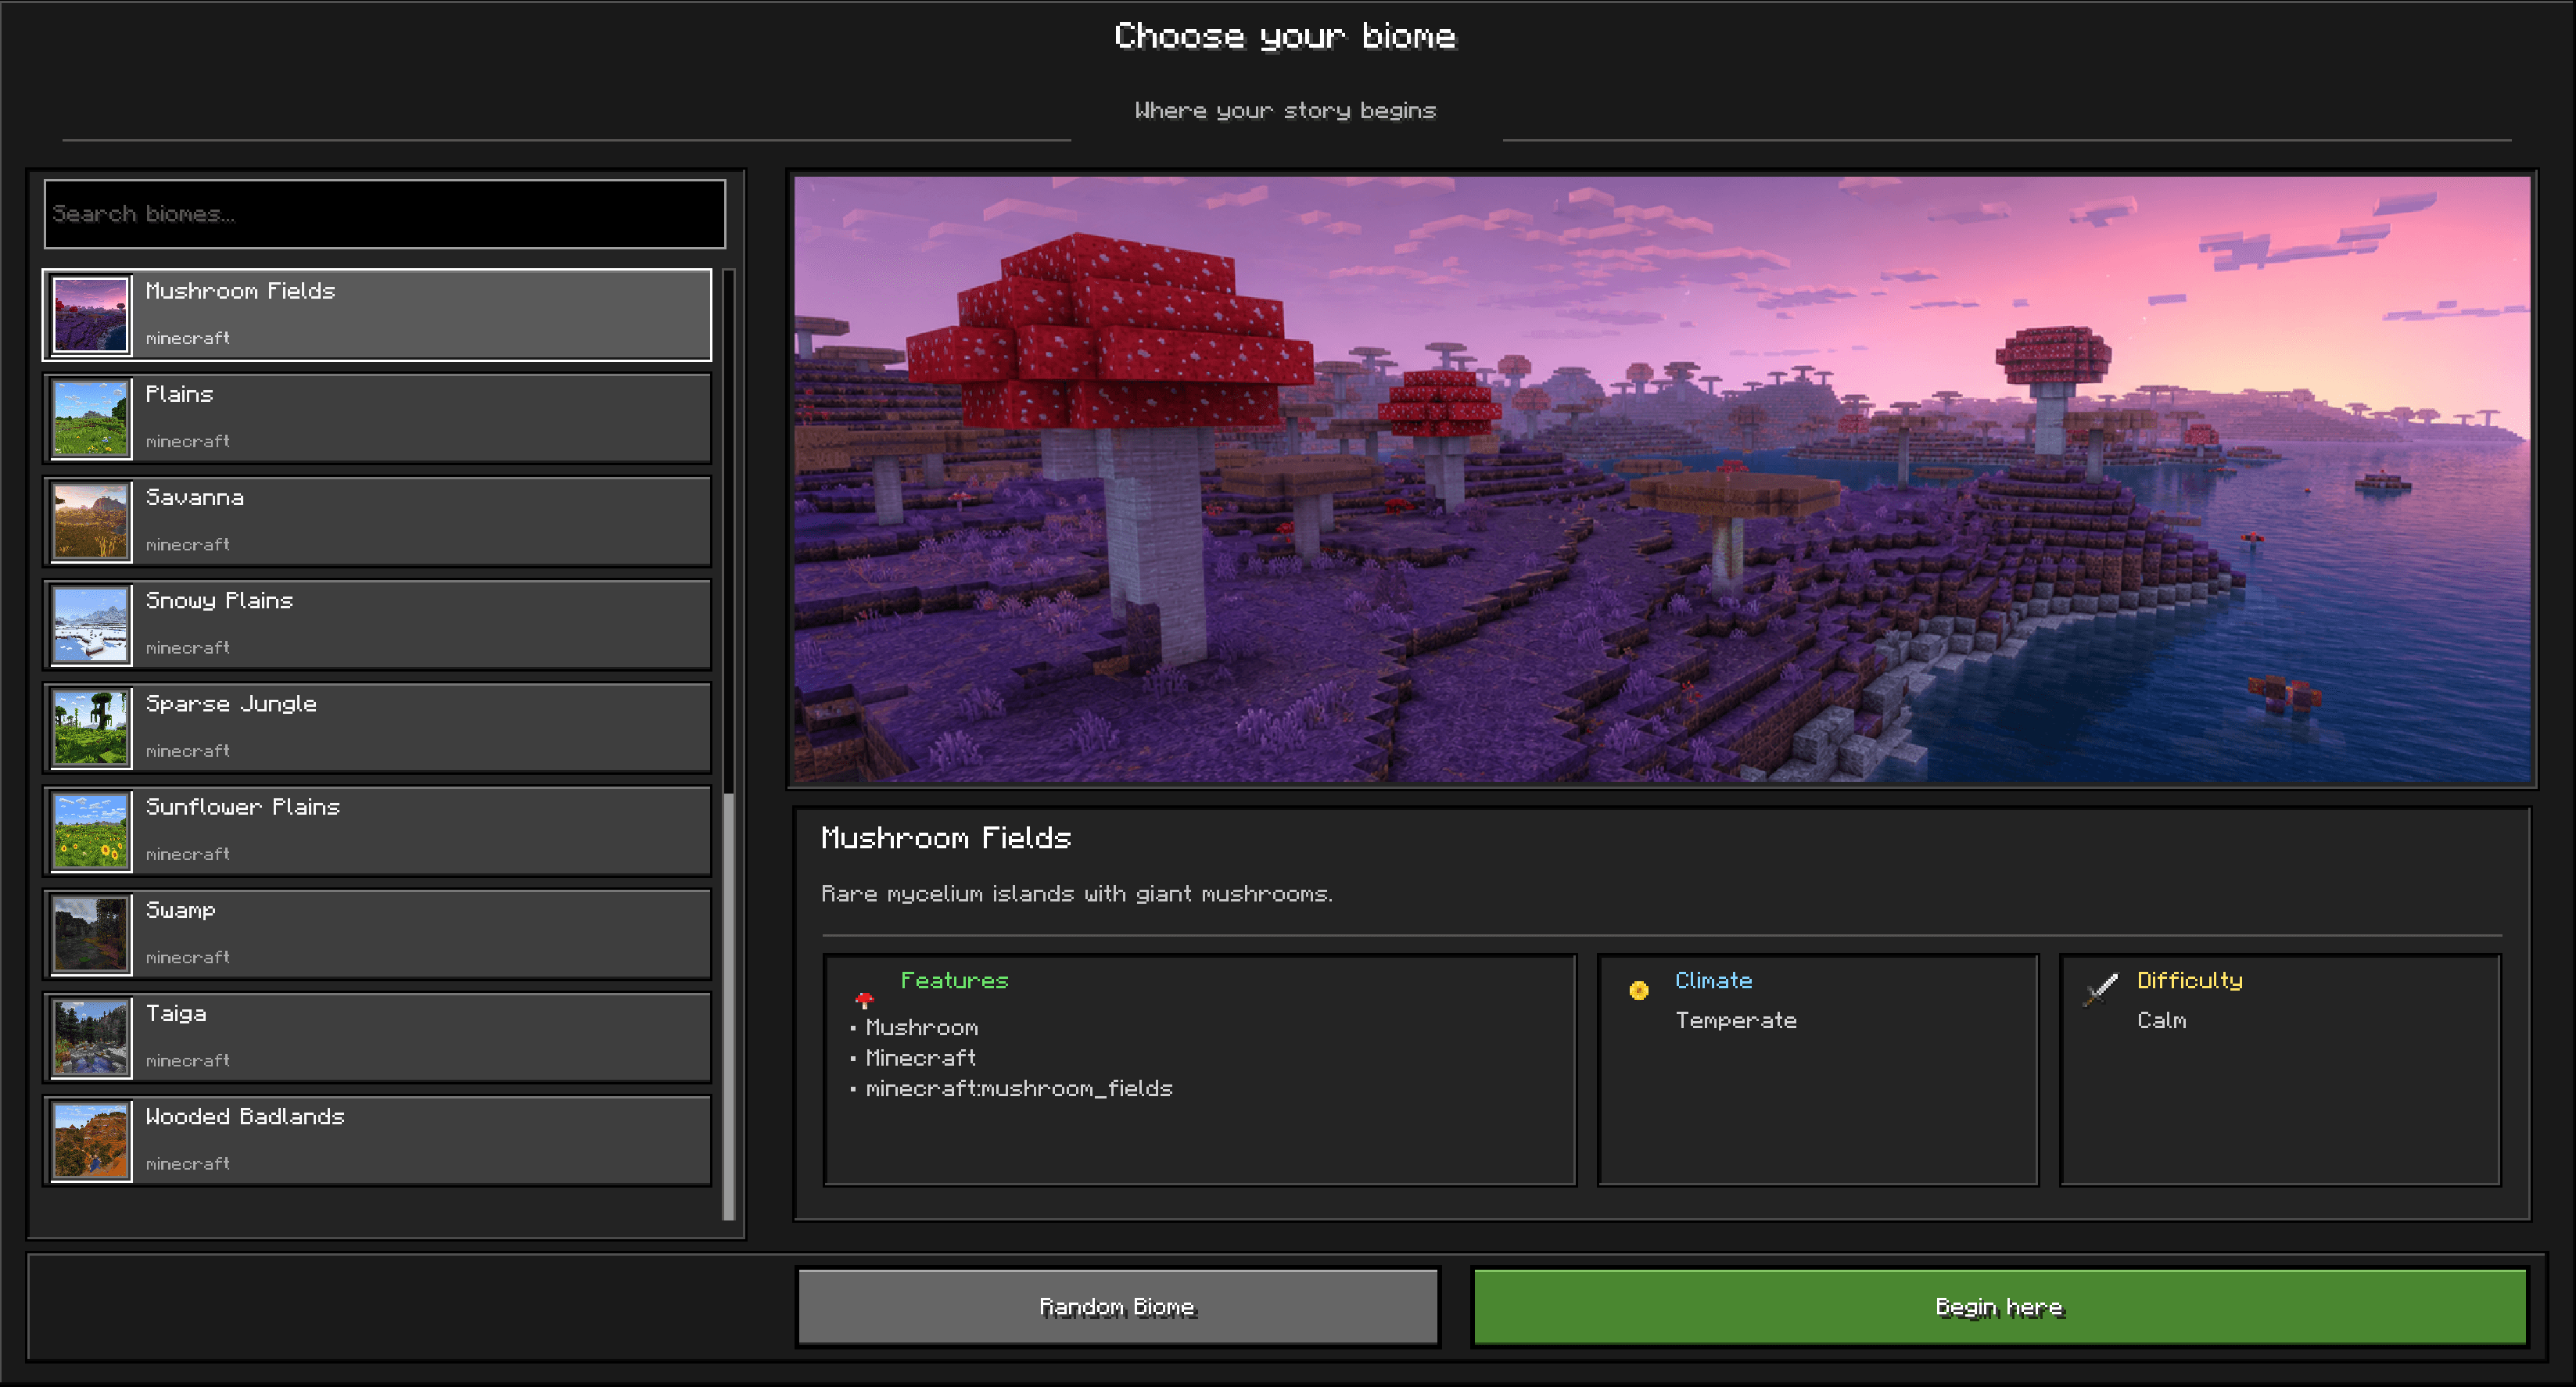The image size is (2576, 1387).
Task: Click the Savanna biome thumbnail icon
Action: [91, 521]
